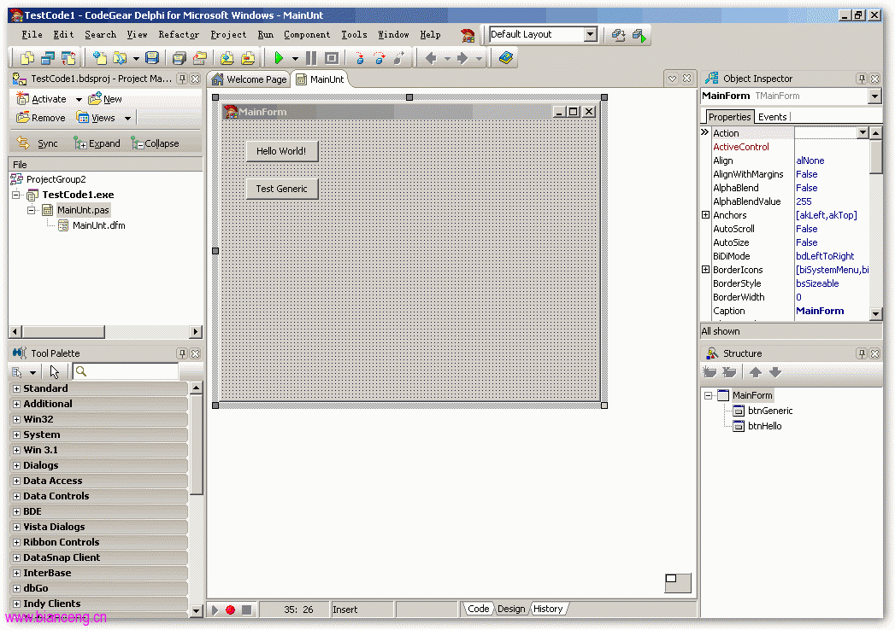The height and width of the screenshot is (630, 895).
Task: Open the Refactor menu
Action: (179, 35)
